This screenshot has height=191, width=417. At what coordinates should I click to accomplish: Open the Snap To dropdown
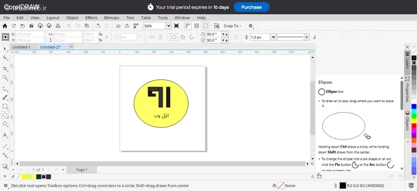232,26
